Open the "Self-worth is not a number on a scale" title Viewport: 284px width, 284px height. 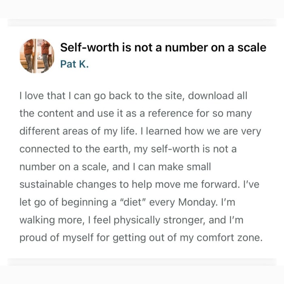point(163,47)
